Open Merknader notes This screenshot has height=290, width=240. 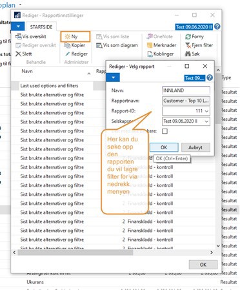[x=161, y=45]
